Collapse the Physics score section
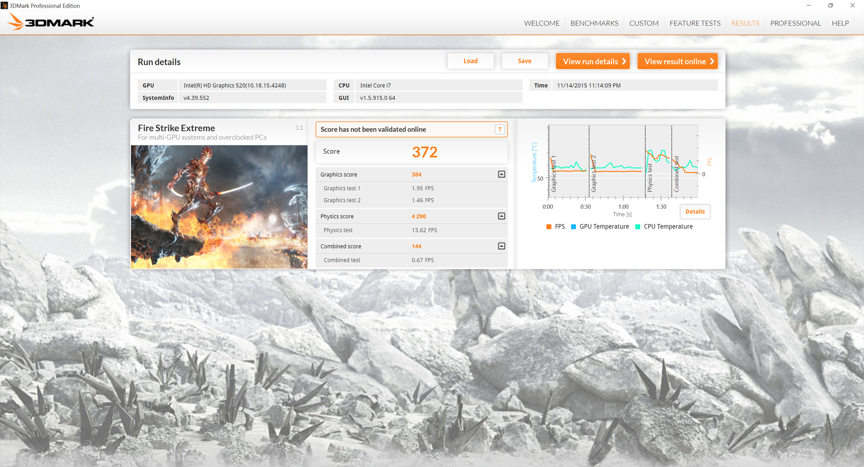The height and width of the screenshot is (467, 864). [501, 216]
